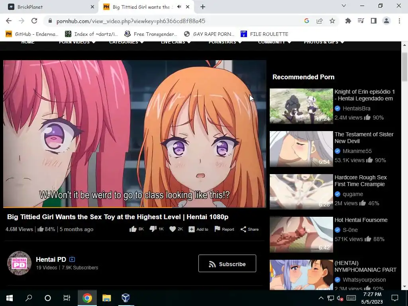Screen dimensions: 408x306
Task: Click the Subscribe button
Action: (x=227, y=264)
